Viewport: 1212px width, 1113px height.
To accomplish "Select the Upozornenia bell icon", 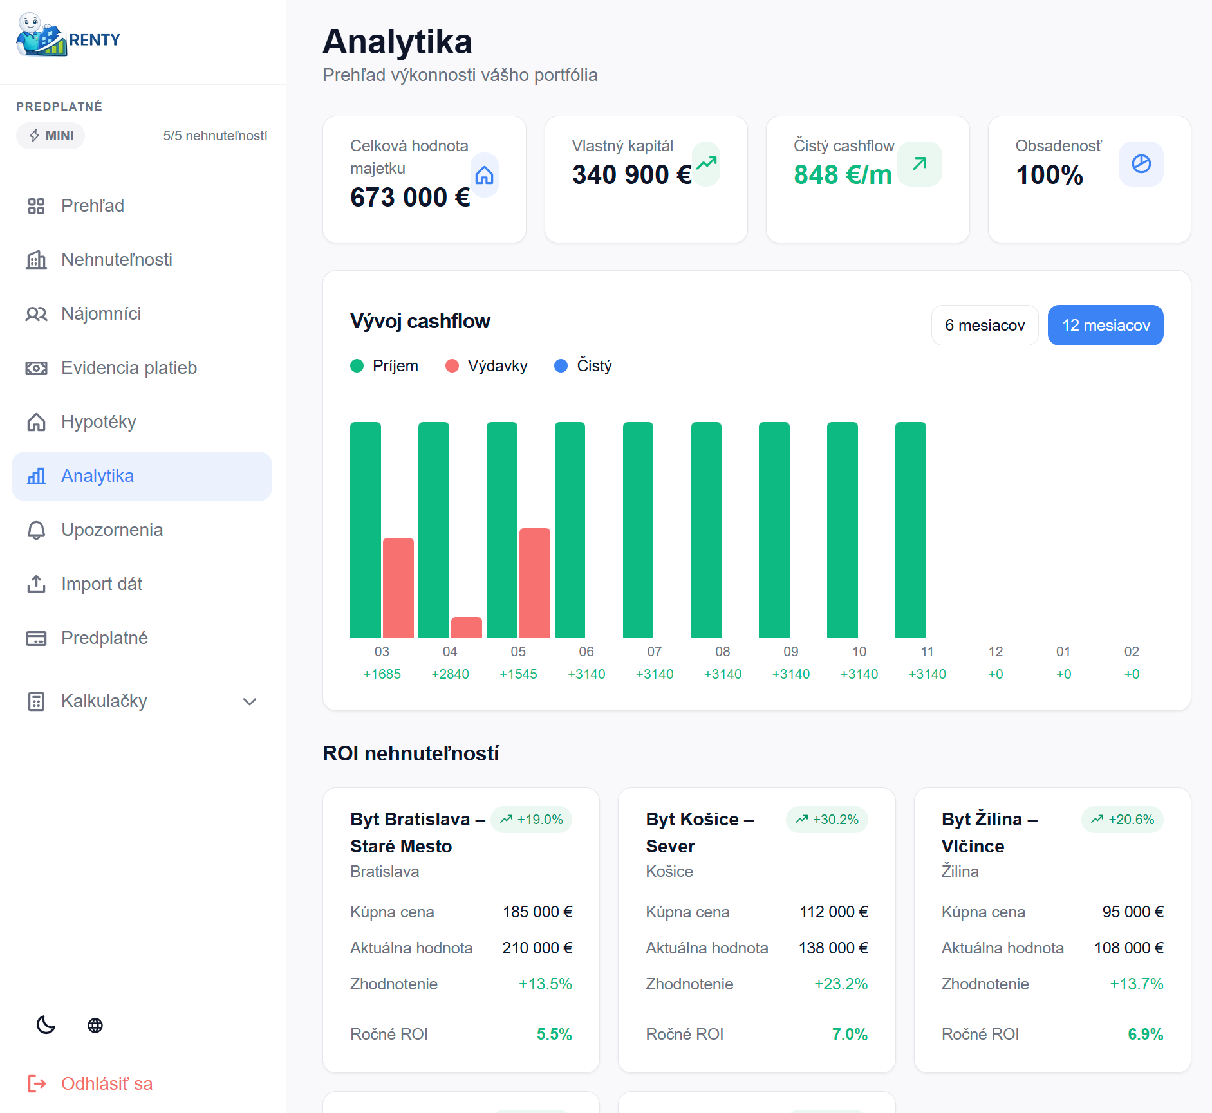I will click(x=36, y=530).
